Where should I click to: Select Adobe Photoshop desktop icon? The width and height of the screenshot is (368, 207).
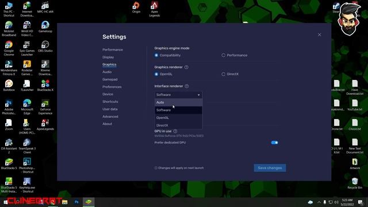point(9,107)
